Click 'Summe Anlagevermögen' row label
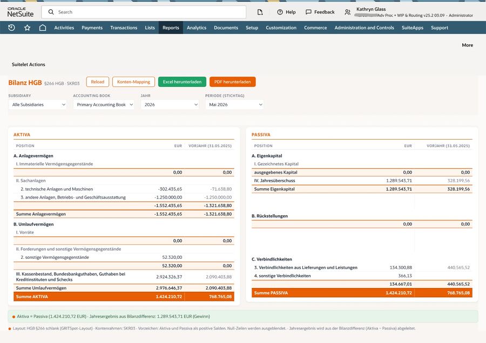 coord(41,214)
